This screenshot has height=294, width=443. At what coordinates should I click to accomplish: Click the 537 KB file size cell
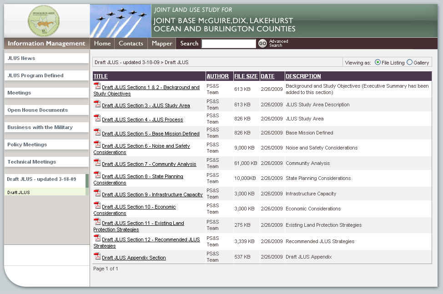click(x=242, y=257)
